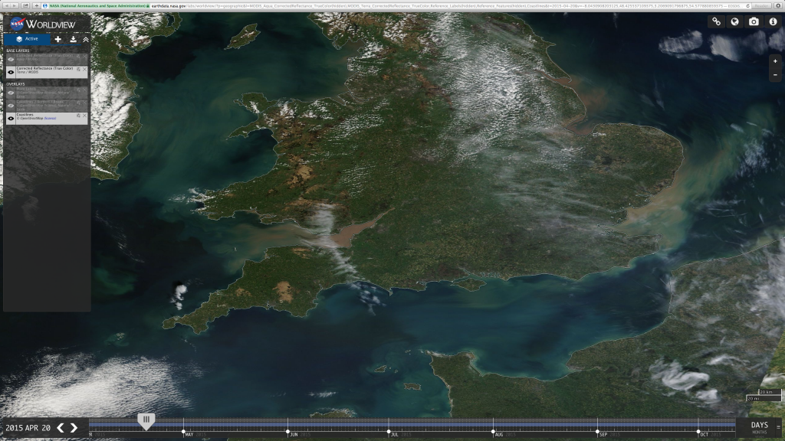Click the APR month field in date selector
Image resolution: width=785 pixels, height=441 pixels.
[x=32, y=428]
